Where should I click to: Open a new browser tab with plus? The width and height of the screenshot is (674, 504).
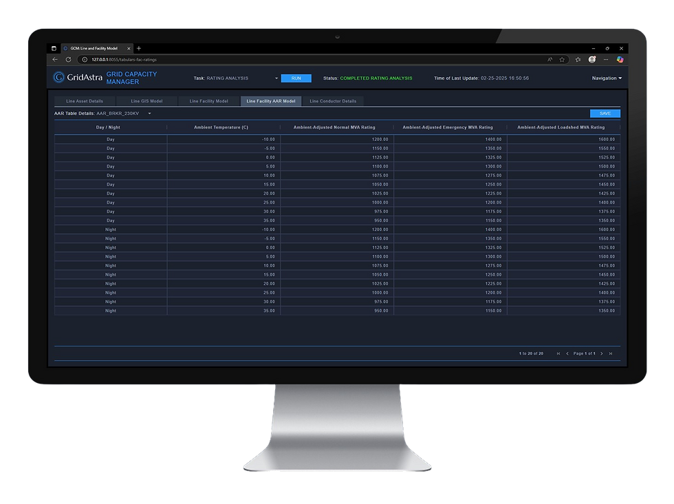click(x=139, y=49)
